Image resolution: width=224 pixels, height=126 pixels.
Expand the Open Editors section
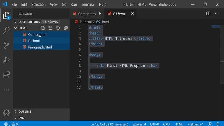coord(29,22)
